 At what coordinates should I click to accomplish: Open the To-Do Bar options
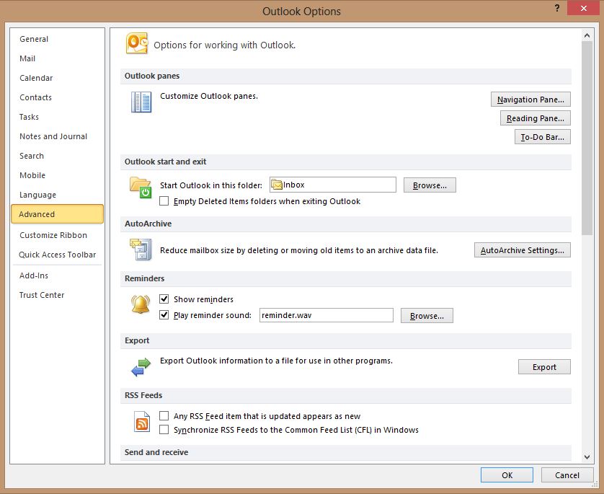(x=542, y=137)
